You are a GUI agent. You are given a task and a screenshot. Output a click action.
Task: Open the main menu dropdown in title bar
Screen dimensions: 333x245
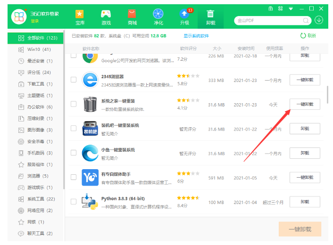291,8
